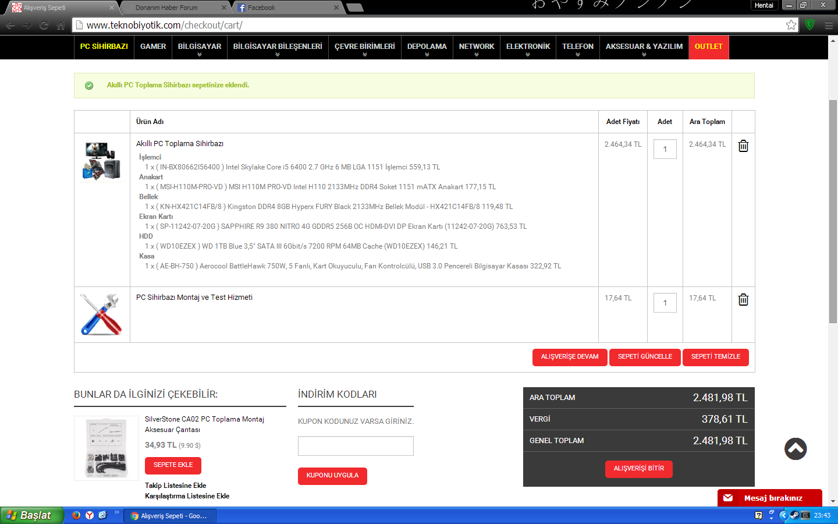Switch to the Facebook tab
This screenshot has width=838, height=524.
(x=285, y=8)
